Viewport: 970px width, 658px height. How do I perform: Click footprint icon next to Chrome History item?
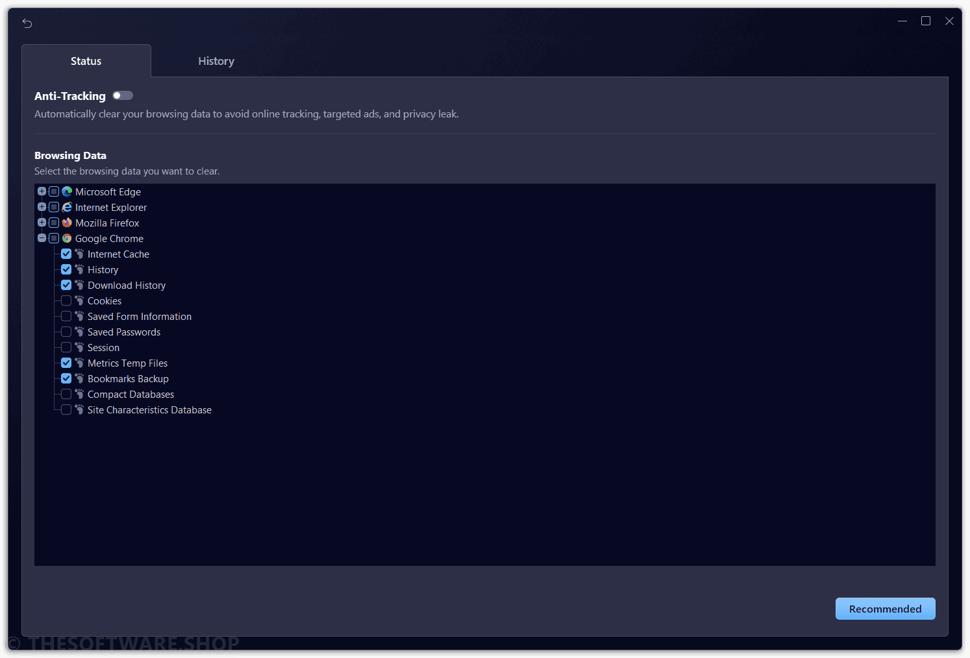point(79,269)
